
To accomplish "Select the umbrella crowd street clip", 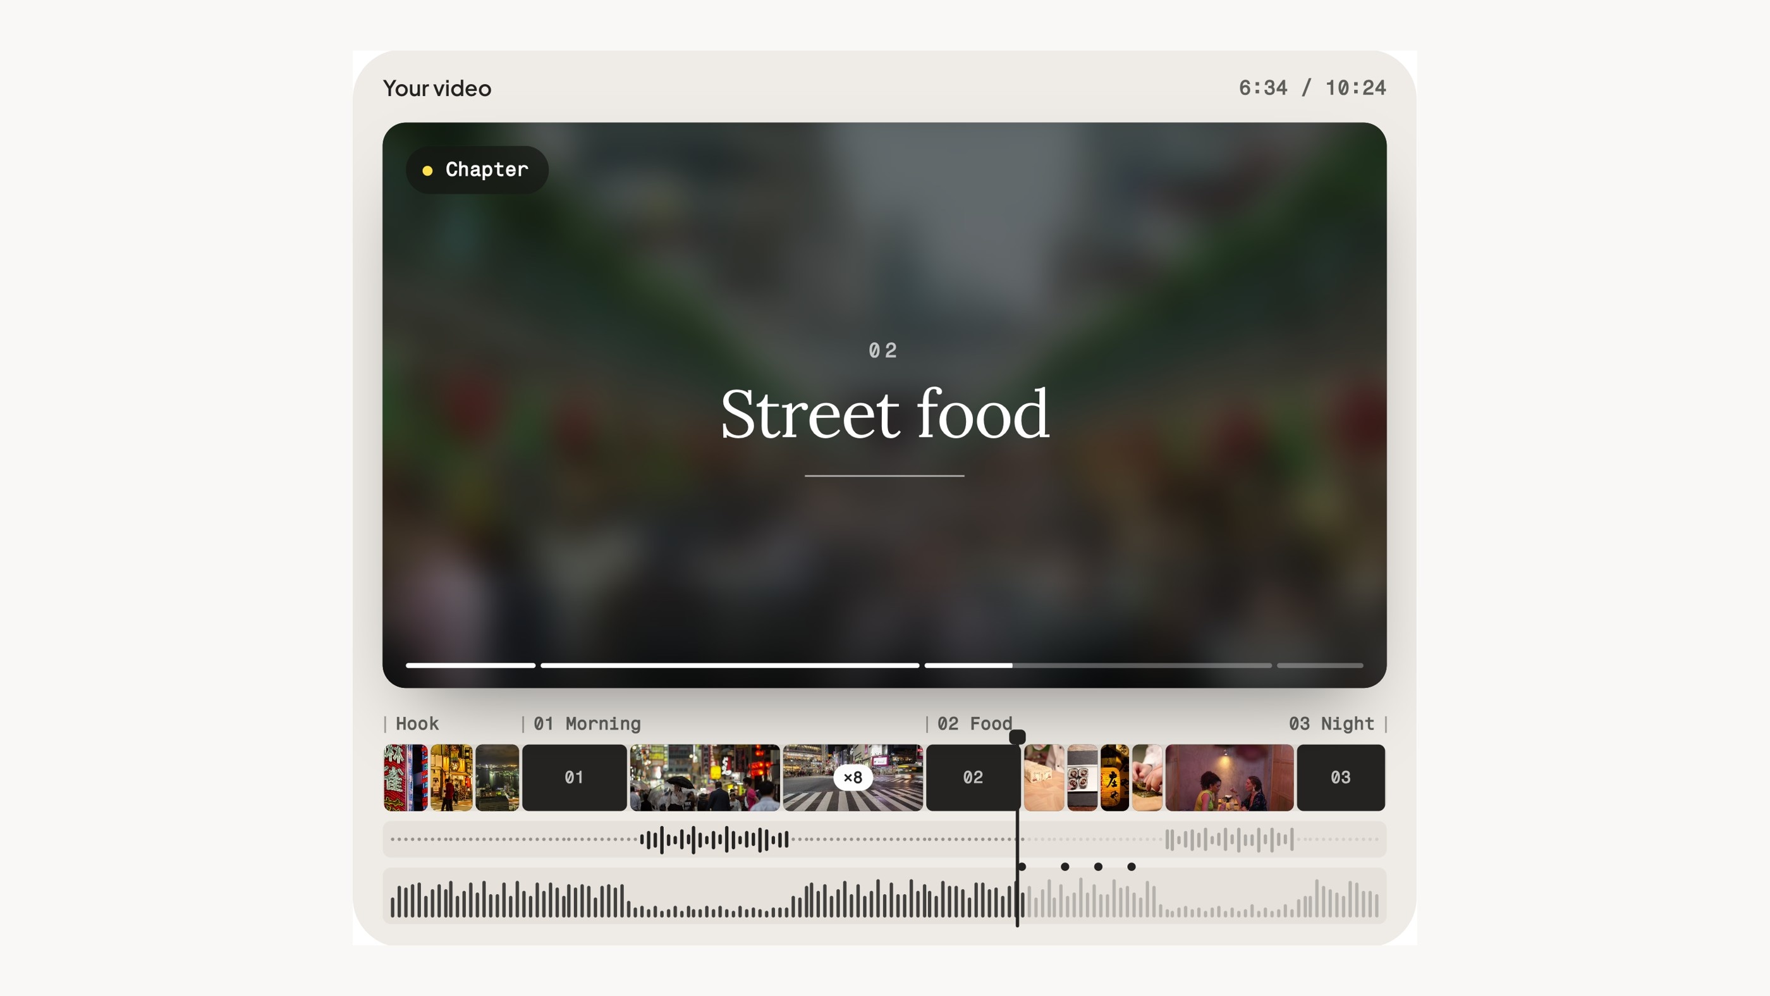I will [704, 777].
